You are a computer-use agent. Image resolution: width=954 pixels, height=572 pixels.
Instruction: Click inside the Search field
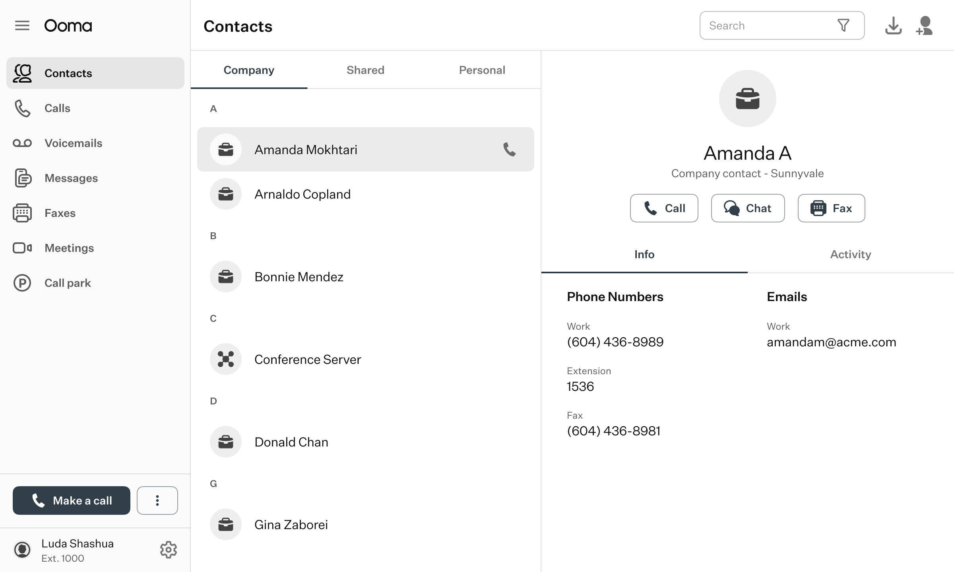767,25
